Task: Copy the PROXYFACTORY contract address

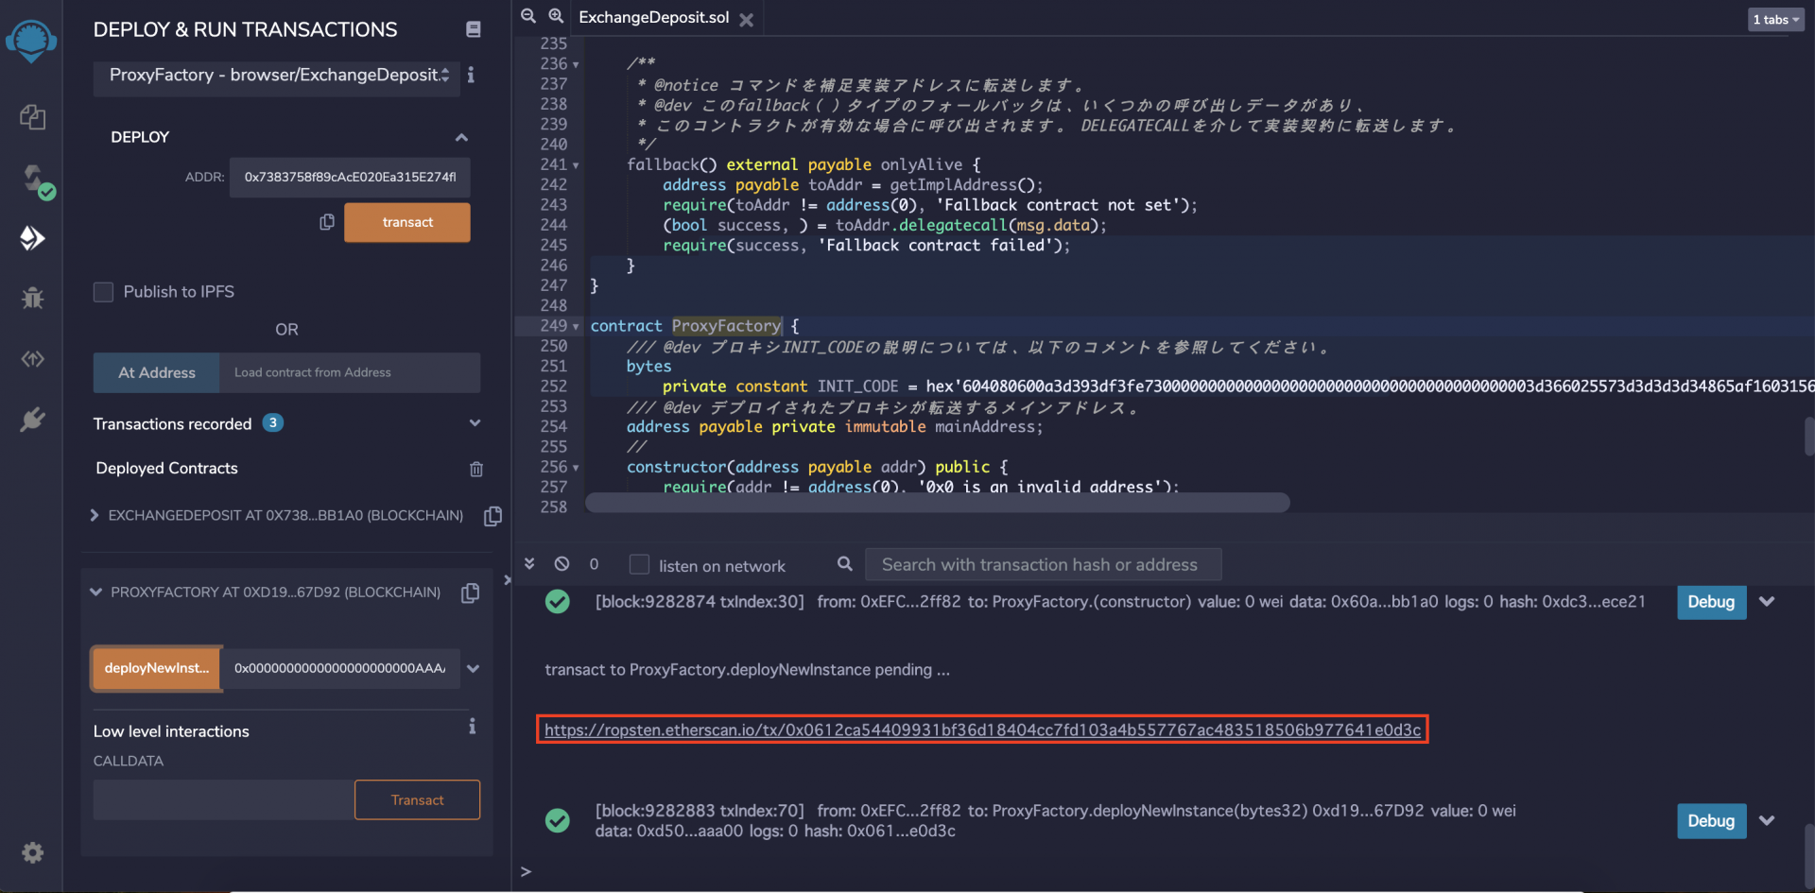Action: [x=470, y=592]
